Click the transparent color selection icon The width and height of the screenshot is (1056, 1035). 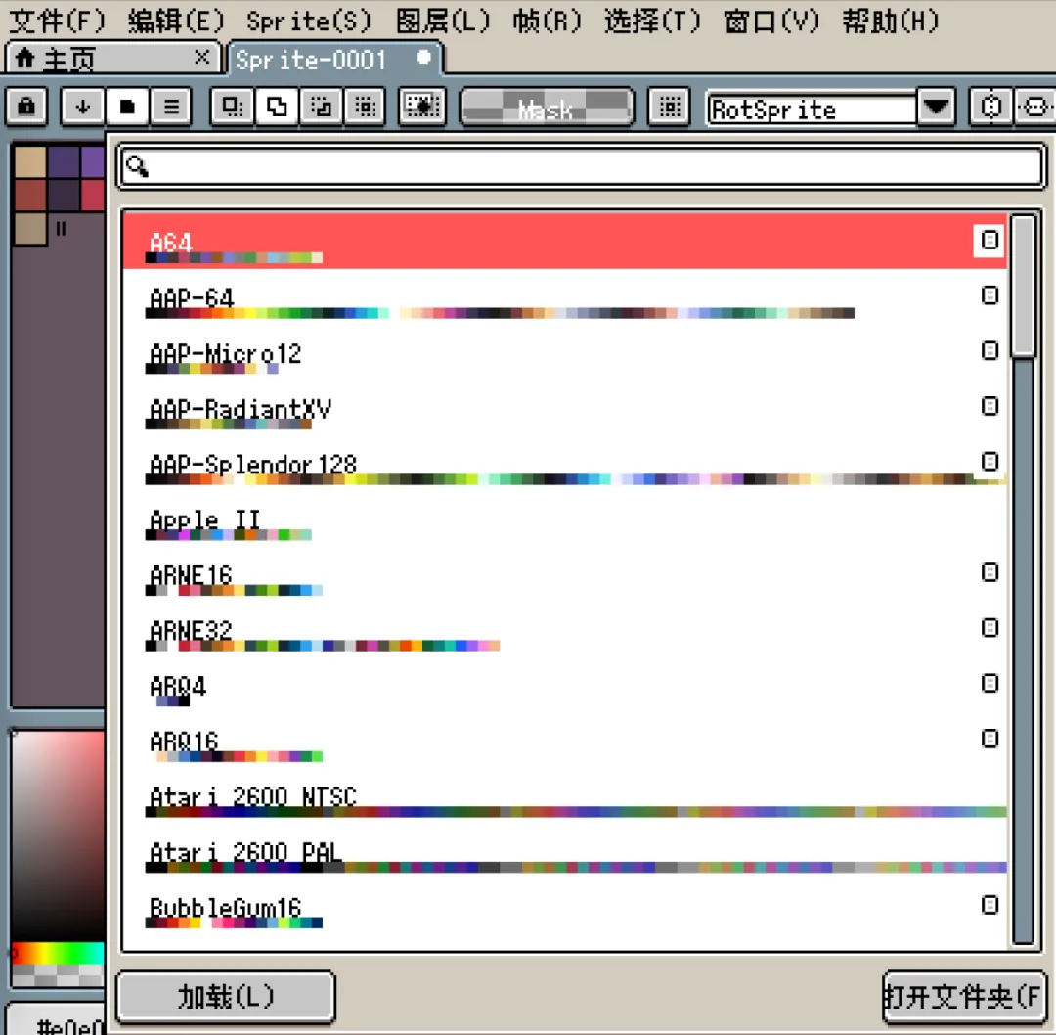pyautogui.click(x=422, y=107)
